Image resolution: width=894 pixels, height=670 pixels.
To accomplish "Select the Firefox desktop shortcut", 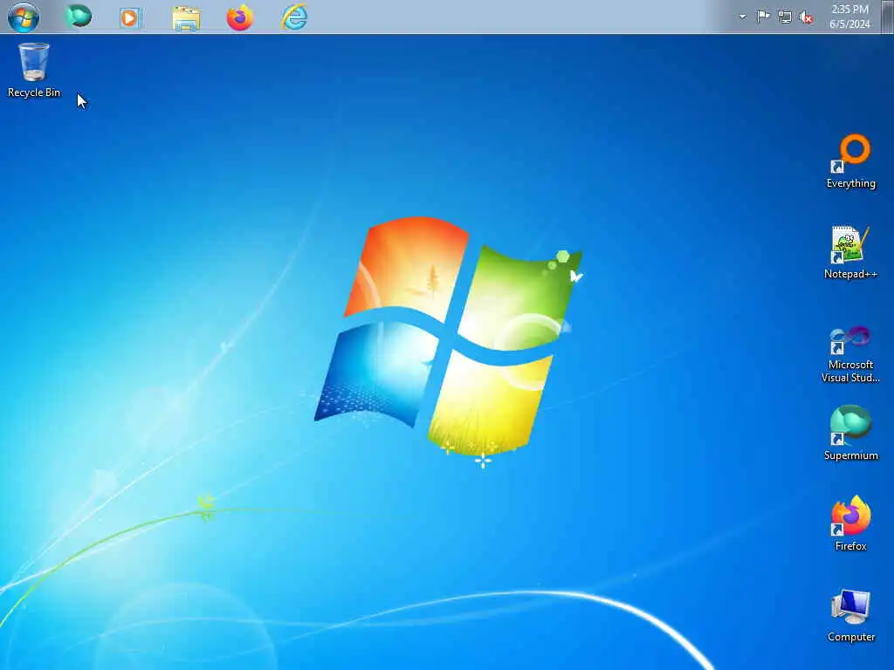I will click(850, 523).
